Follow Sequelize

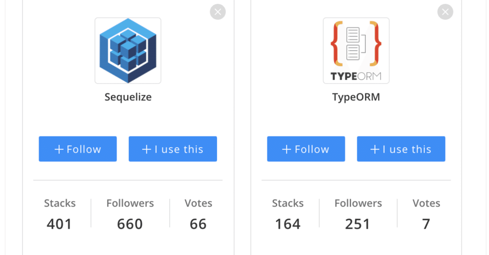pos(78,149)
